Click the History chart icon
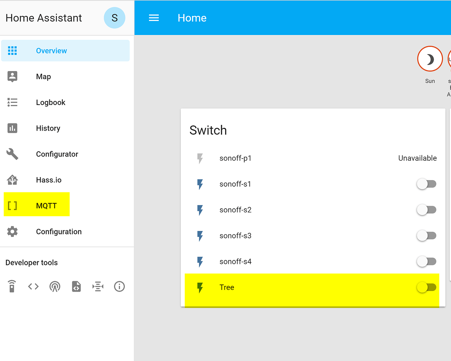451x361 pixels. [x=12, y=128]
